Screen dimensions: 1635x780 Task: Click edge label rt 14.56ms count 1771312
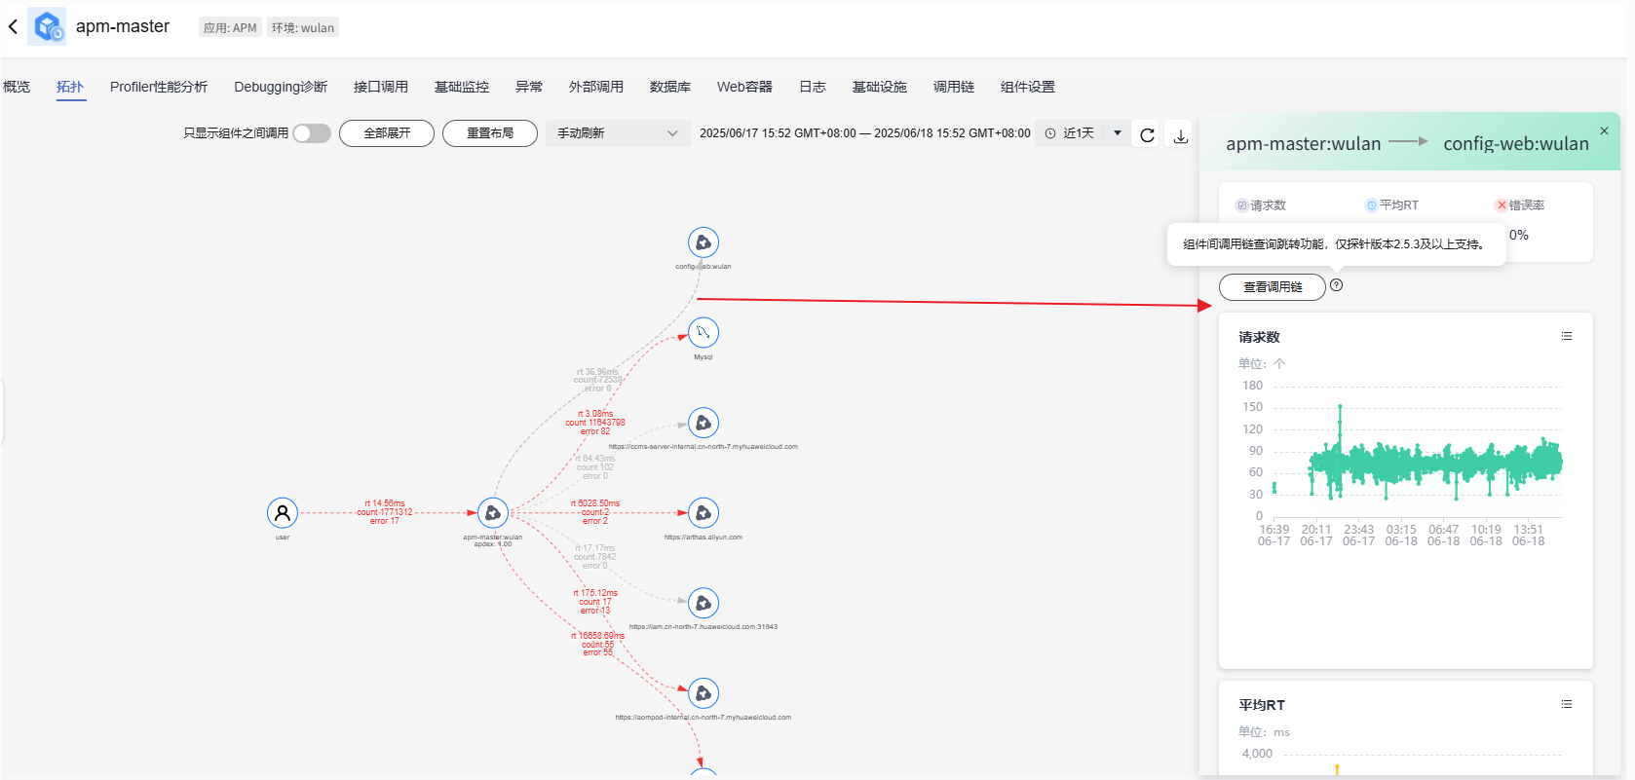[385, 512]
